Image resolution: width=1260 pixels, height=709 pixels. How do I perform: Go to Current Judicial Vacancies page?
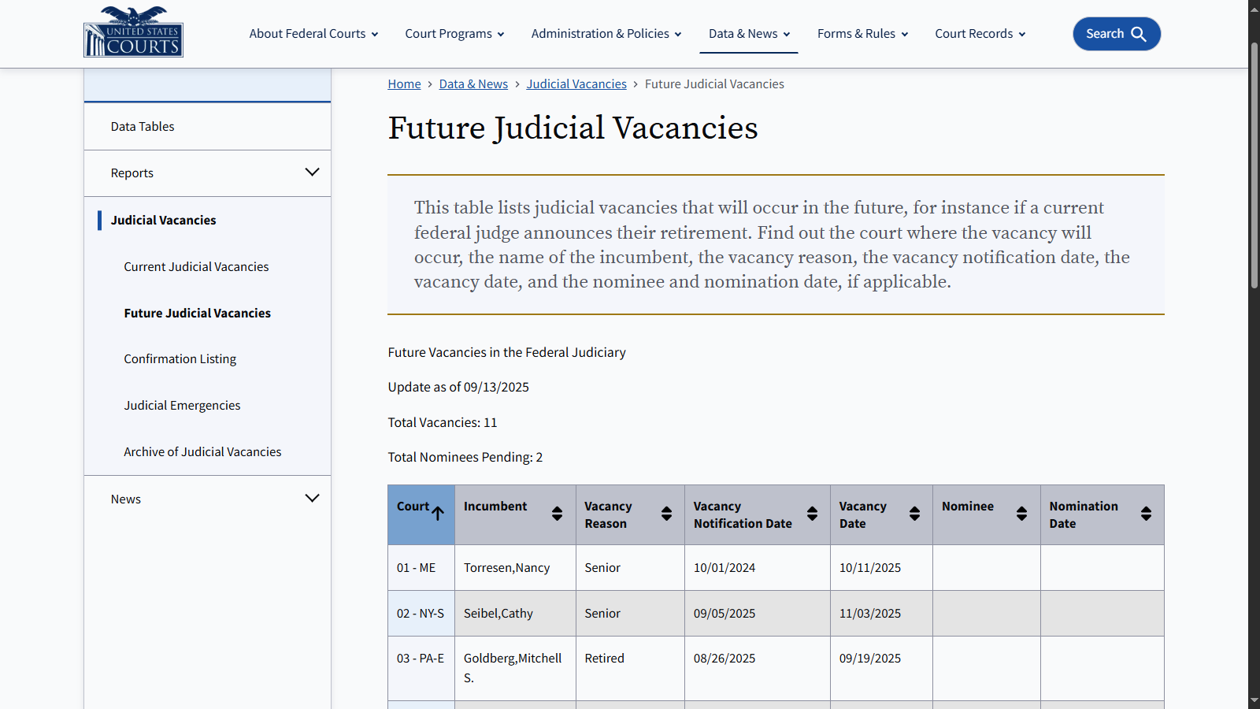point(196,266)
